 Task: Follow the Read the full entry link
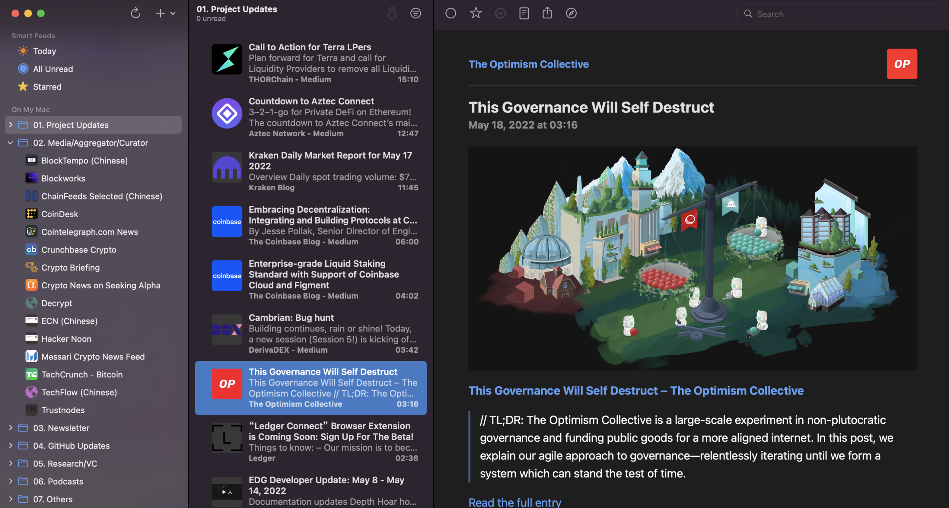click(515, 502)
